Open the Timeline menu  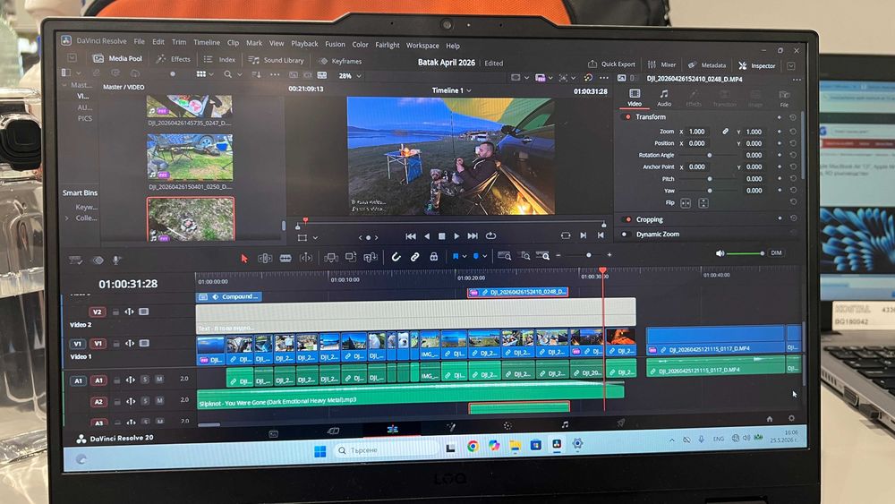pos(207,42)
